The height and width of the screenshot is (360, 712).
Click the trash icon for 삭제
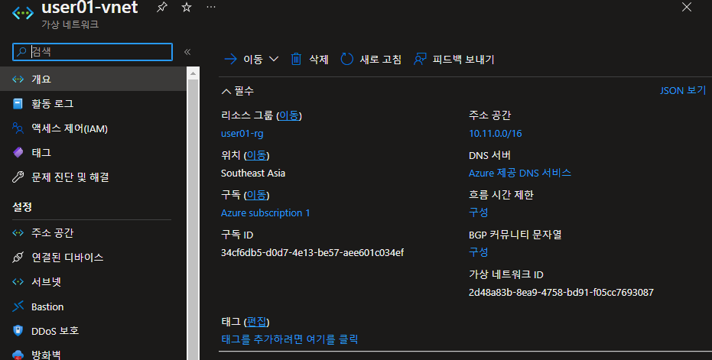(296, 59)
